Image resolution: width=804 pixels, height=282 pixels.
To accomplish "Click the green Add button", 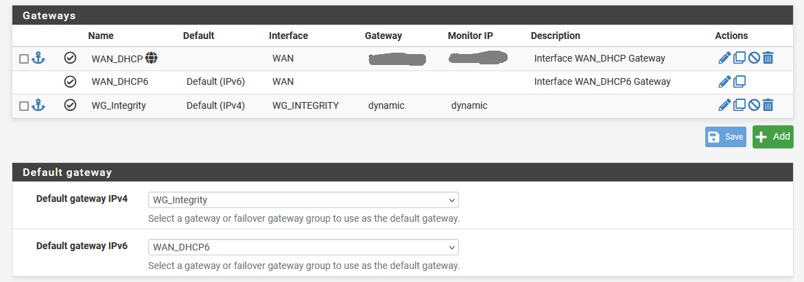I will coord(772,137).
